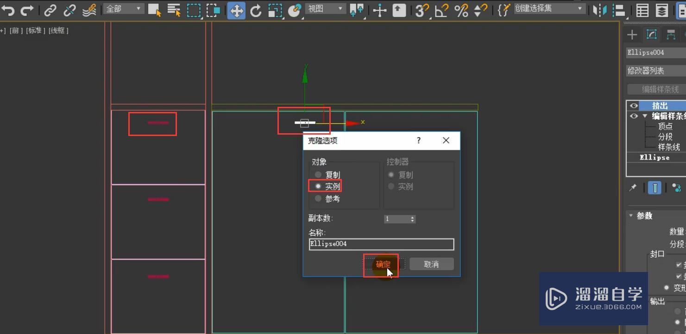Toggle the Percent Snap tool
The height and width of the screenshot is (334, 686).
461,10
